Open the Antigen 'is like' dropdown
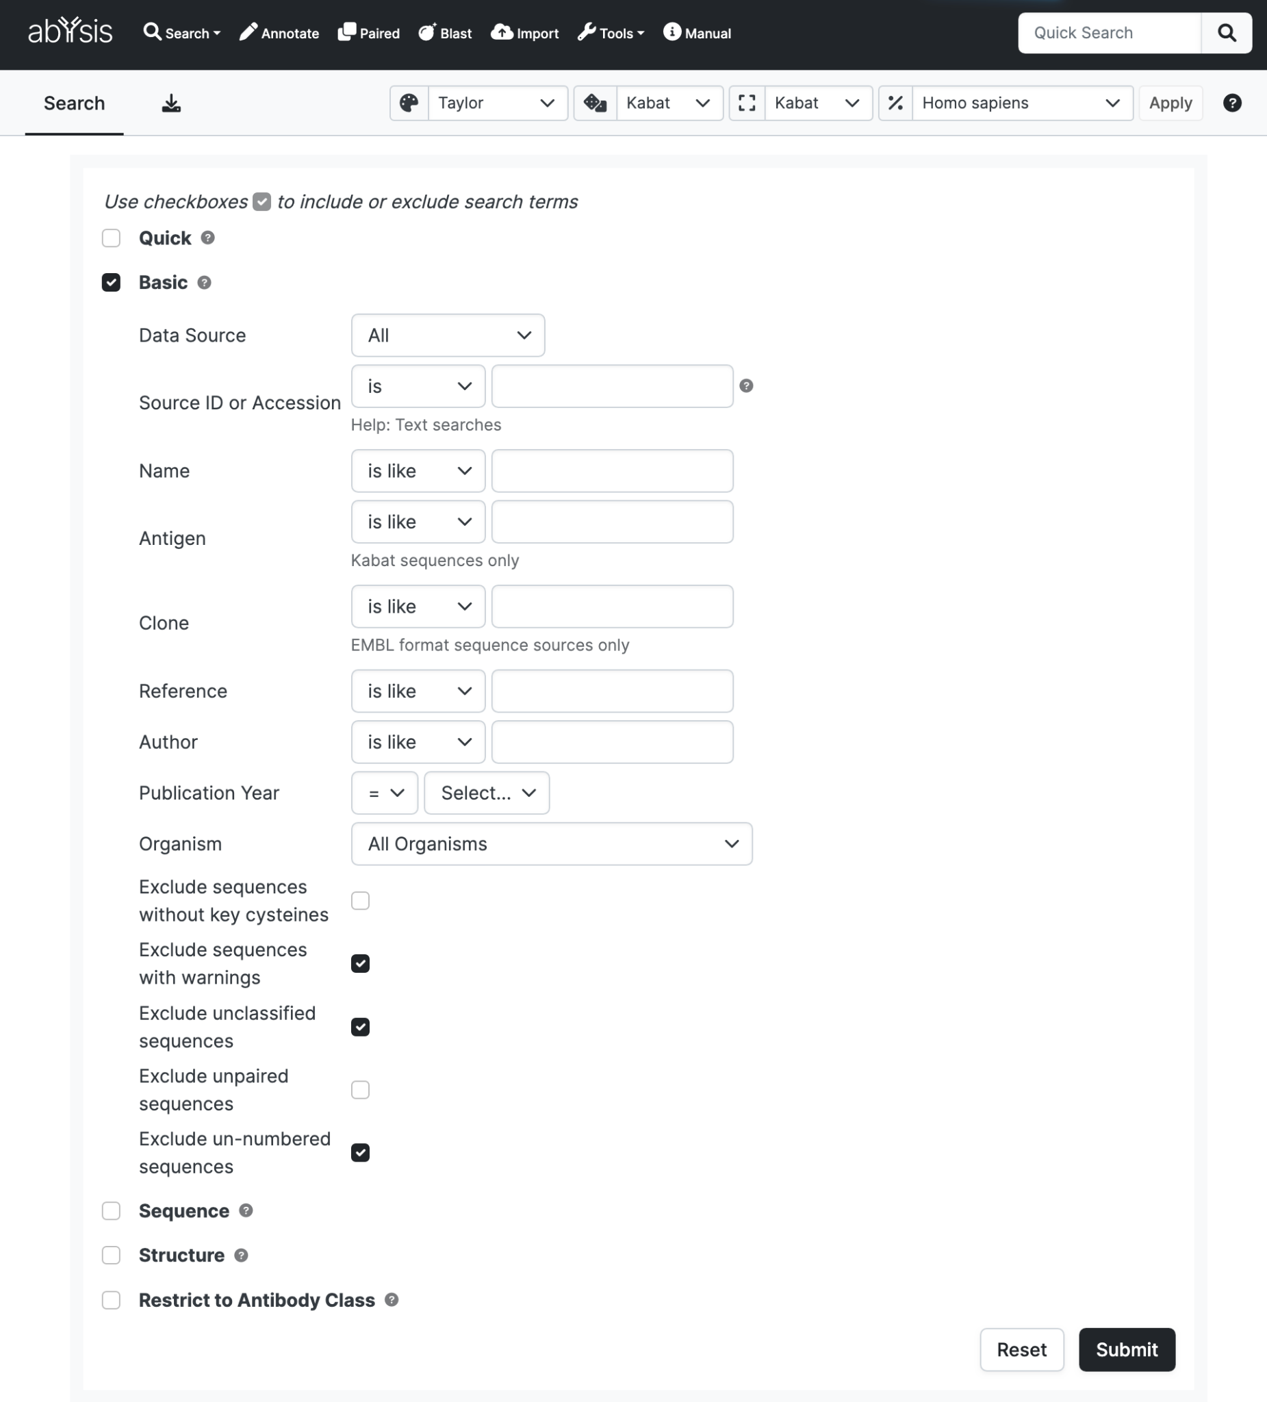1267x1402 pixels. point(418,522)
